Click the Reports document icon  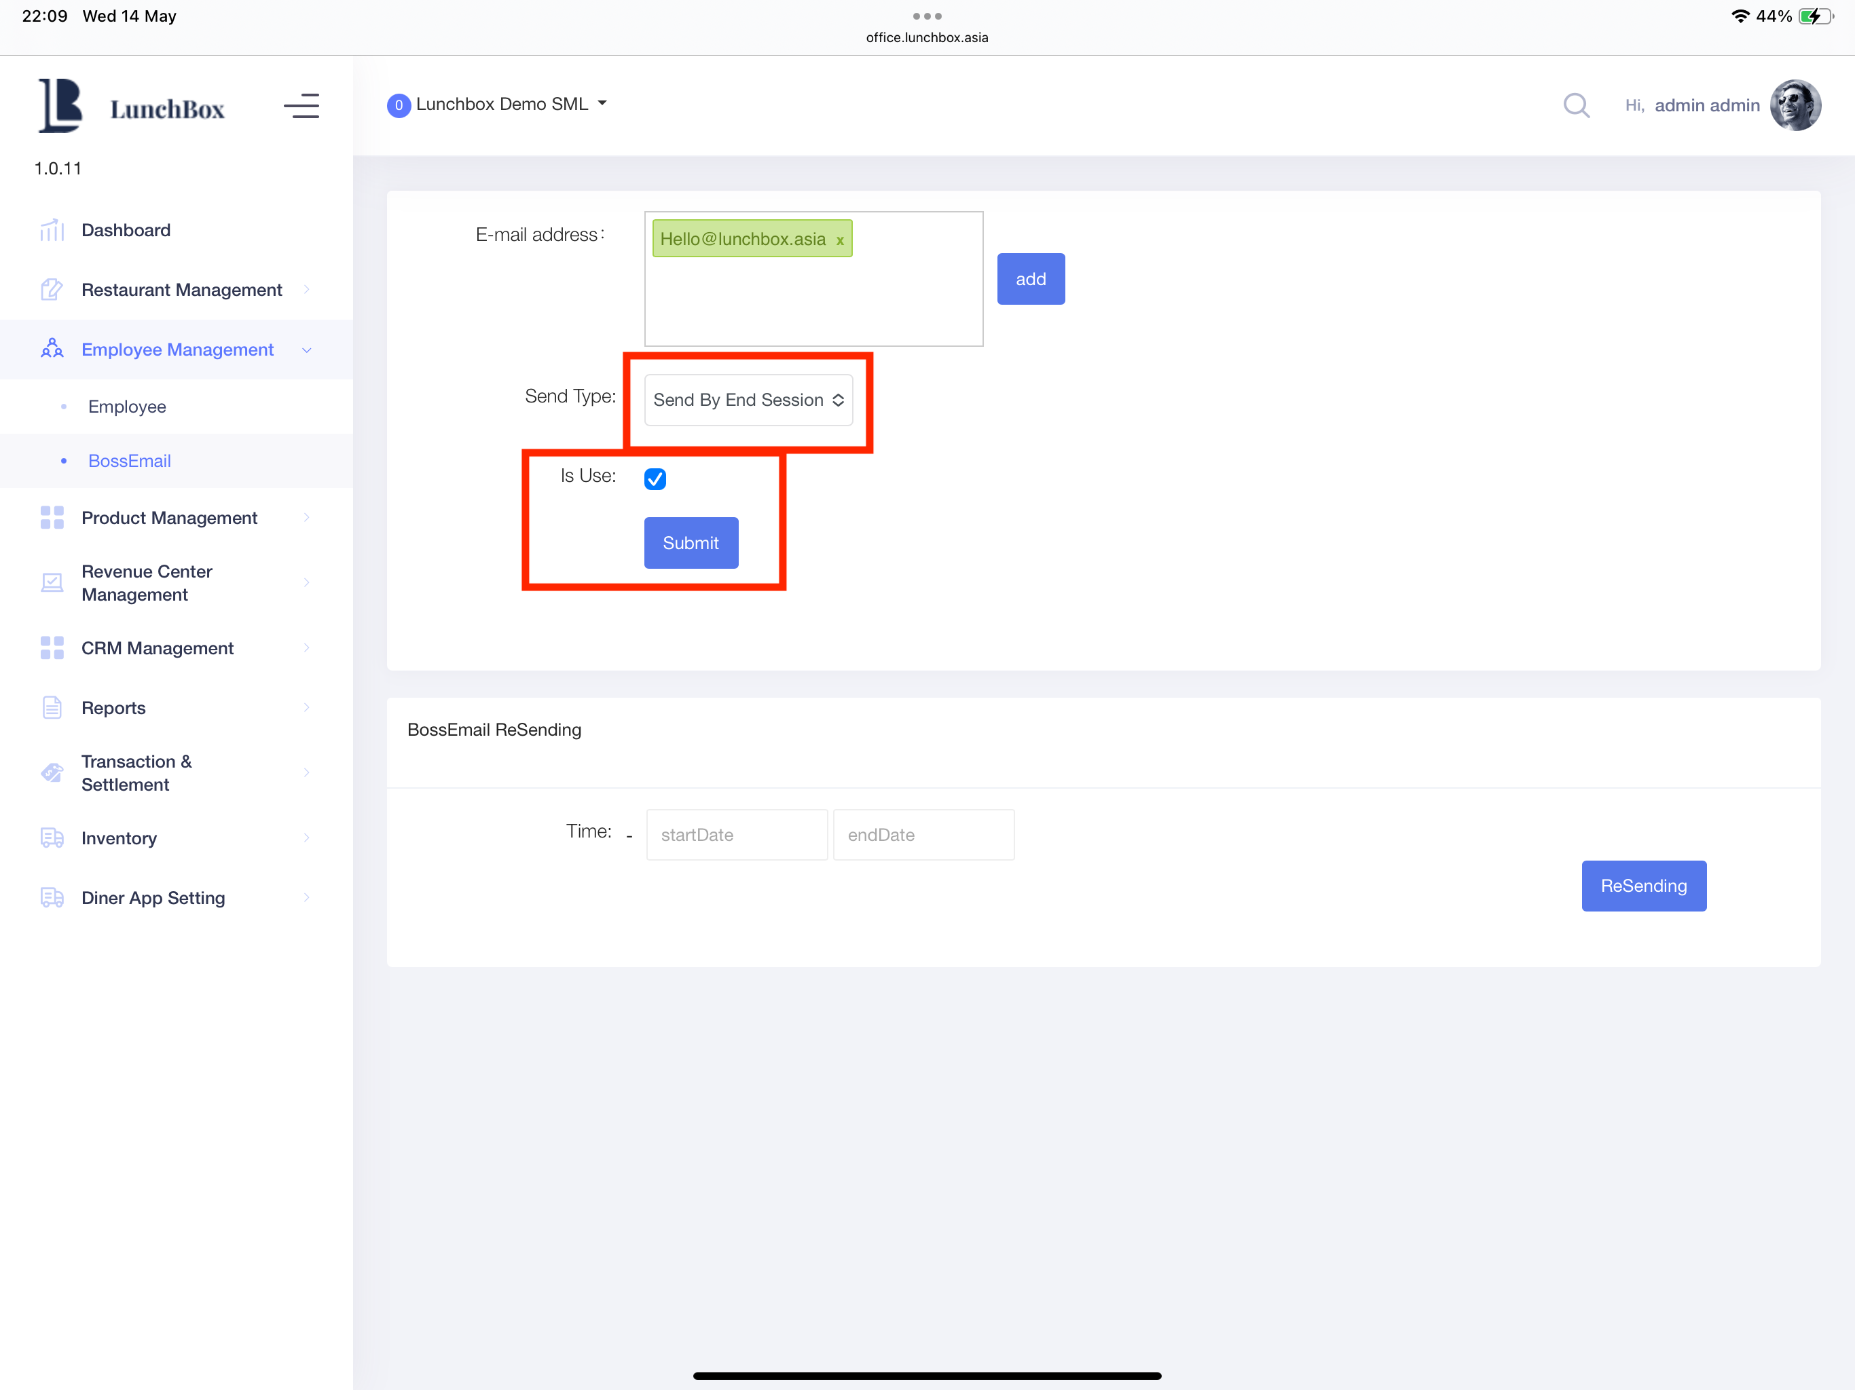52,708
